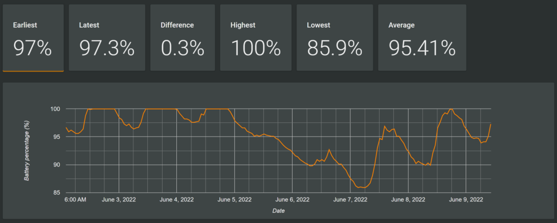The height and width of the screenshot is (223, 557).
Task: Click the Average 95.41% stat card
Action: pyautogui.click(x=422, y=38)
